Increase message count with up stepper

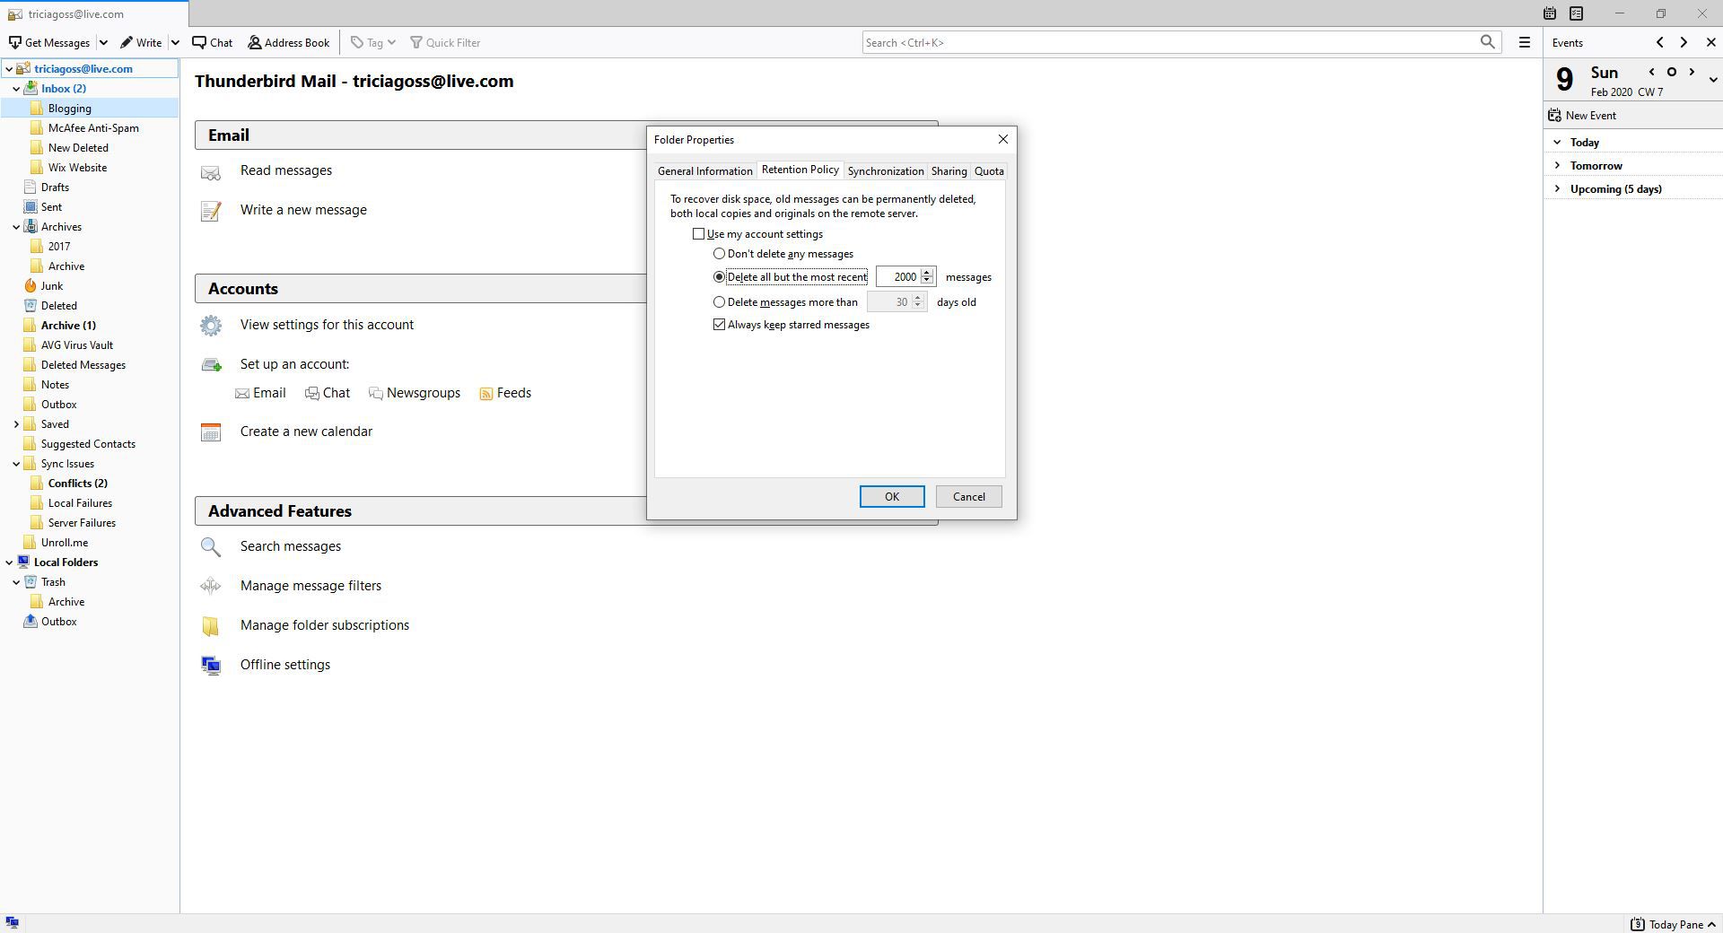[x=927, y=273]
